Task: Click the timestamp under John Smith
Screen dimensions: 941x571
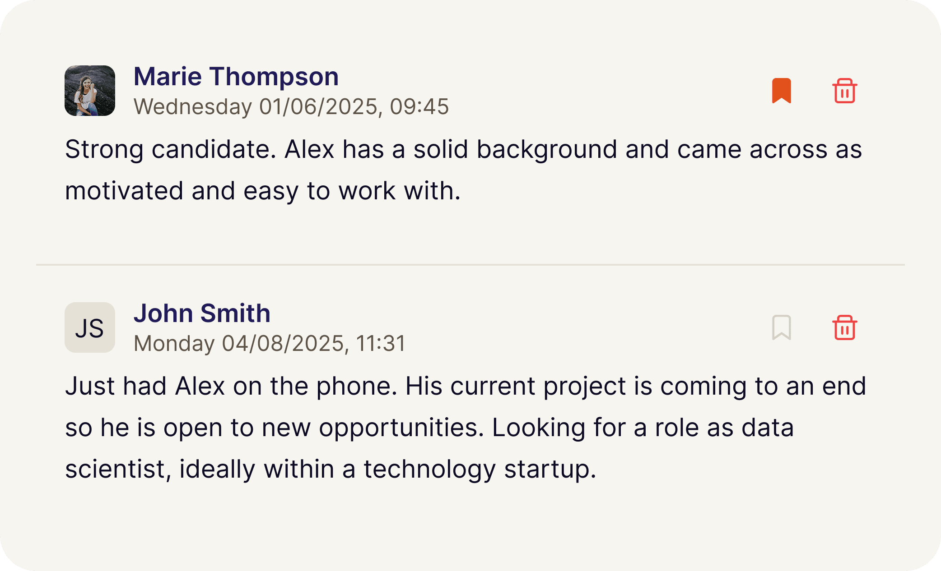Action: click(270, 343)
